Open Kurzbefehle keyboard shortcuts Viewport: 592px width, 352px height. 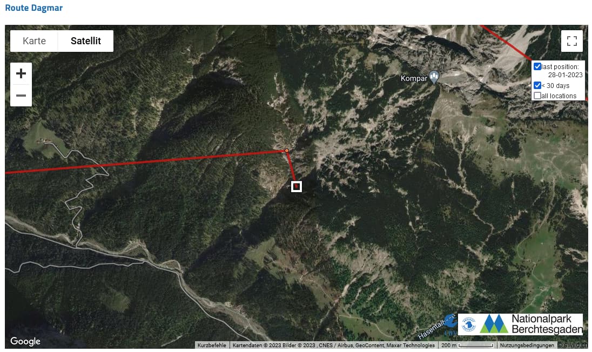(212, 345)
